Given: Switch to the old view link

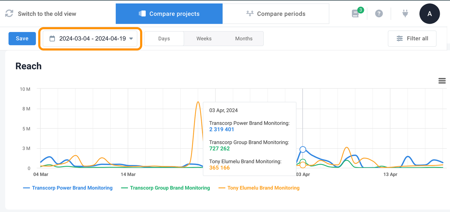Looking at the screenshot, I should [x=47, y=14].
